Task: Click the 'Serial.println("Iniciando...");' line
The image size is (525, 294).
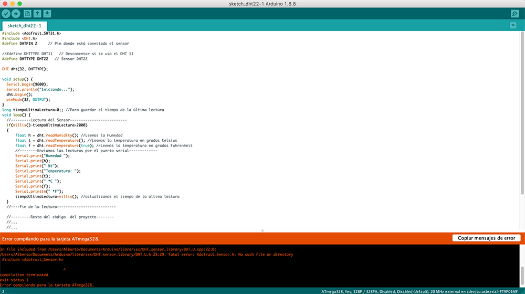Action: coord(40,89)
